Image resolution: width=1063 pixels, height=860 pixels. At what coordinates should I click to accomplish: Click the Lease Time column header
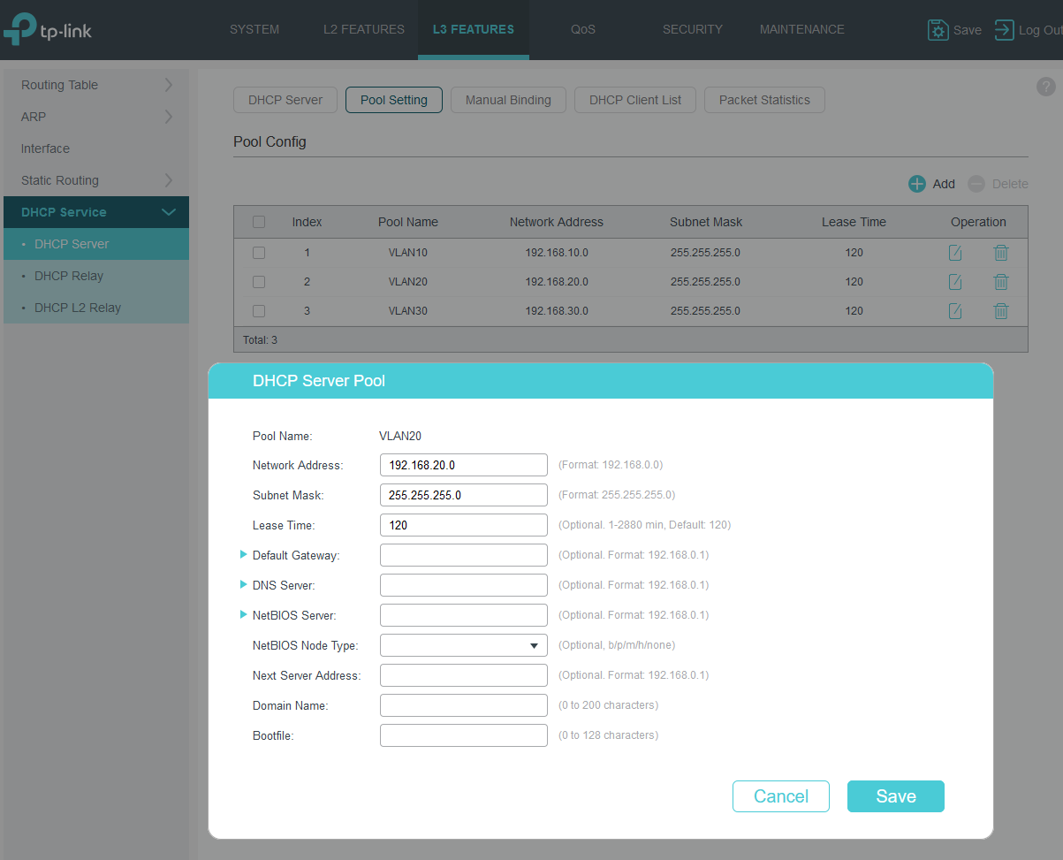(x=854, y=222)
